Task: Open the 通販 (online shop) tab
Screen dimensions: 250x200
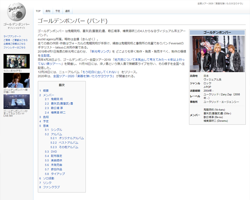Action: tap(67, 11)
